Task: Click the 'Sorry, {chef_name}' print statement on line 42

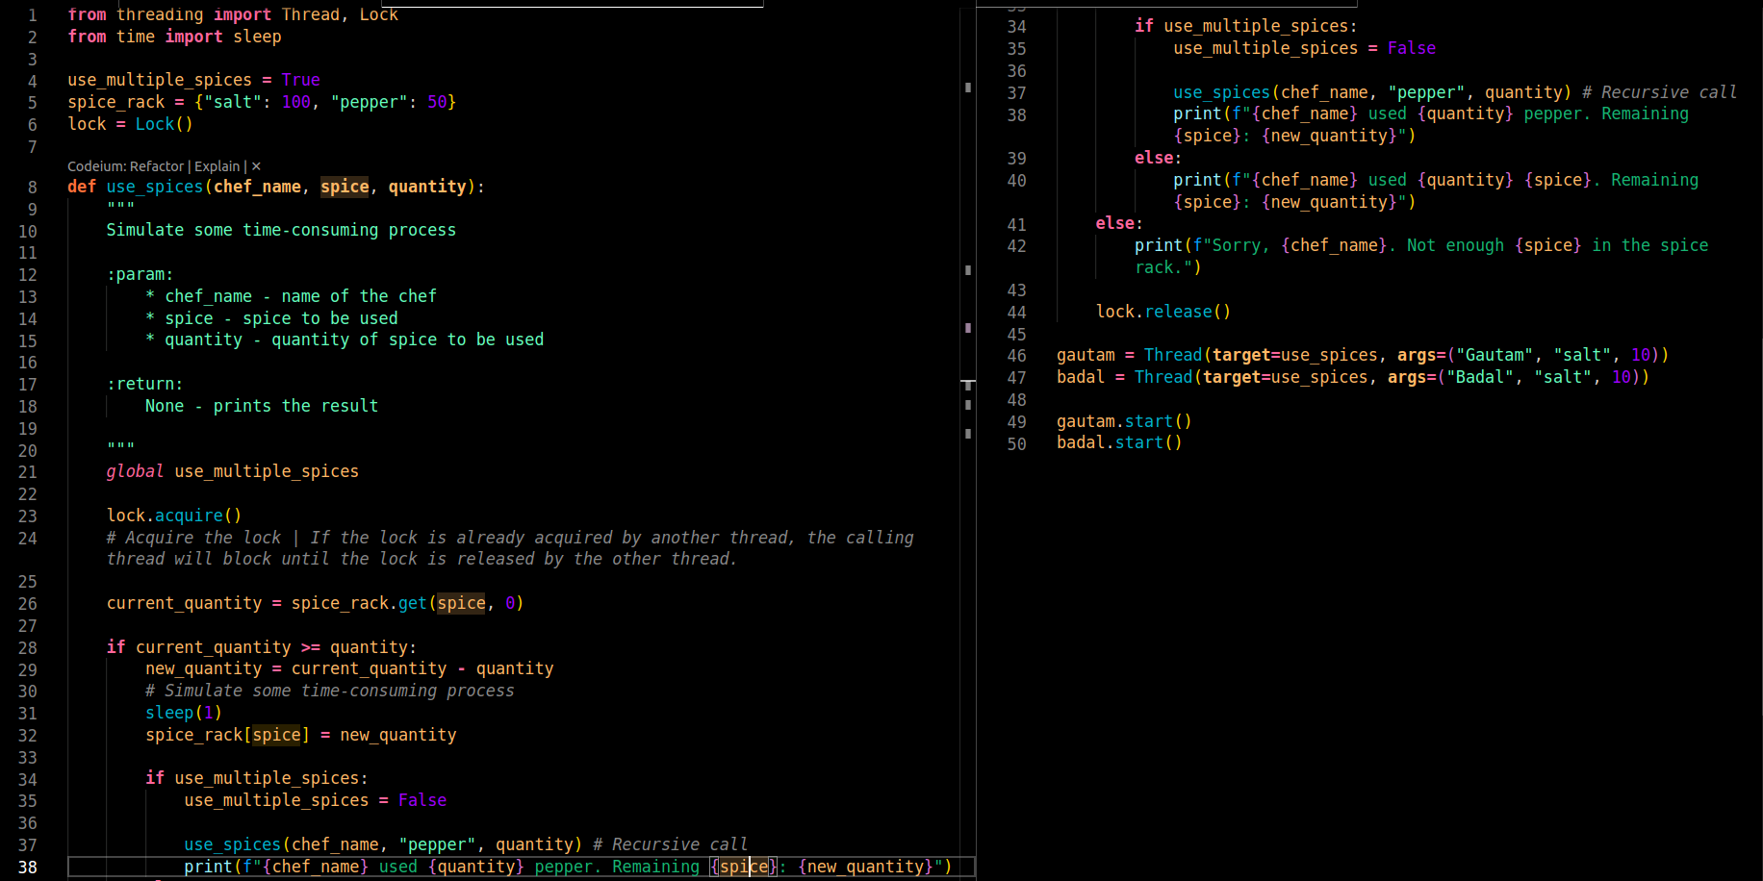Action: [1421, 256]
